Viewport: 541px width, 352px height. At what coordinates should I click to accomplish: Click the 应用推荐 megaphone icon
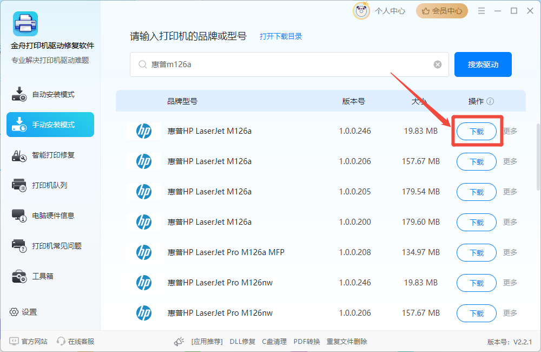[x=179, y=342]
